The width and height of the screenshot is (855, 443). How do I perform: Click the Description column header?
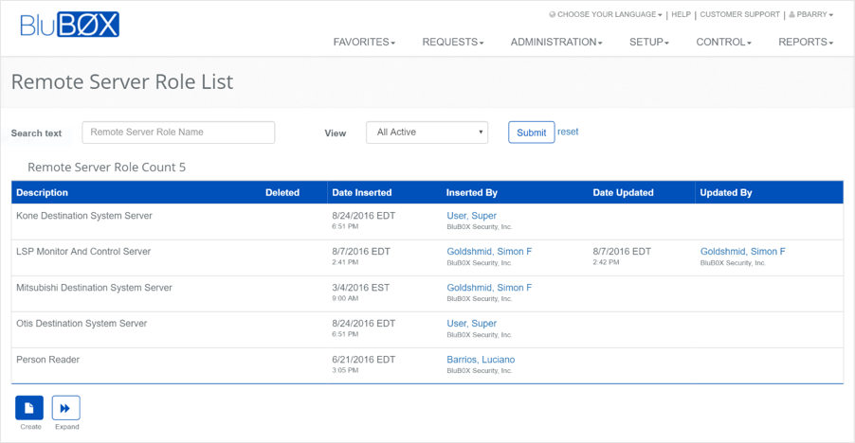click(x=43, y=193)
